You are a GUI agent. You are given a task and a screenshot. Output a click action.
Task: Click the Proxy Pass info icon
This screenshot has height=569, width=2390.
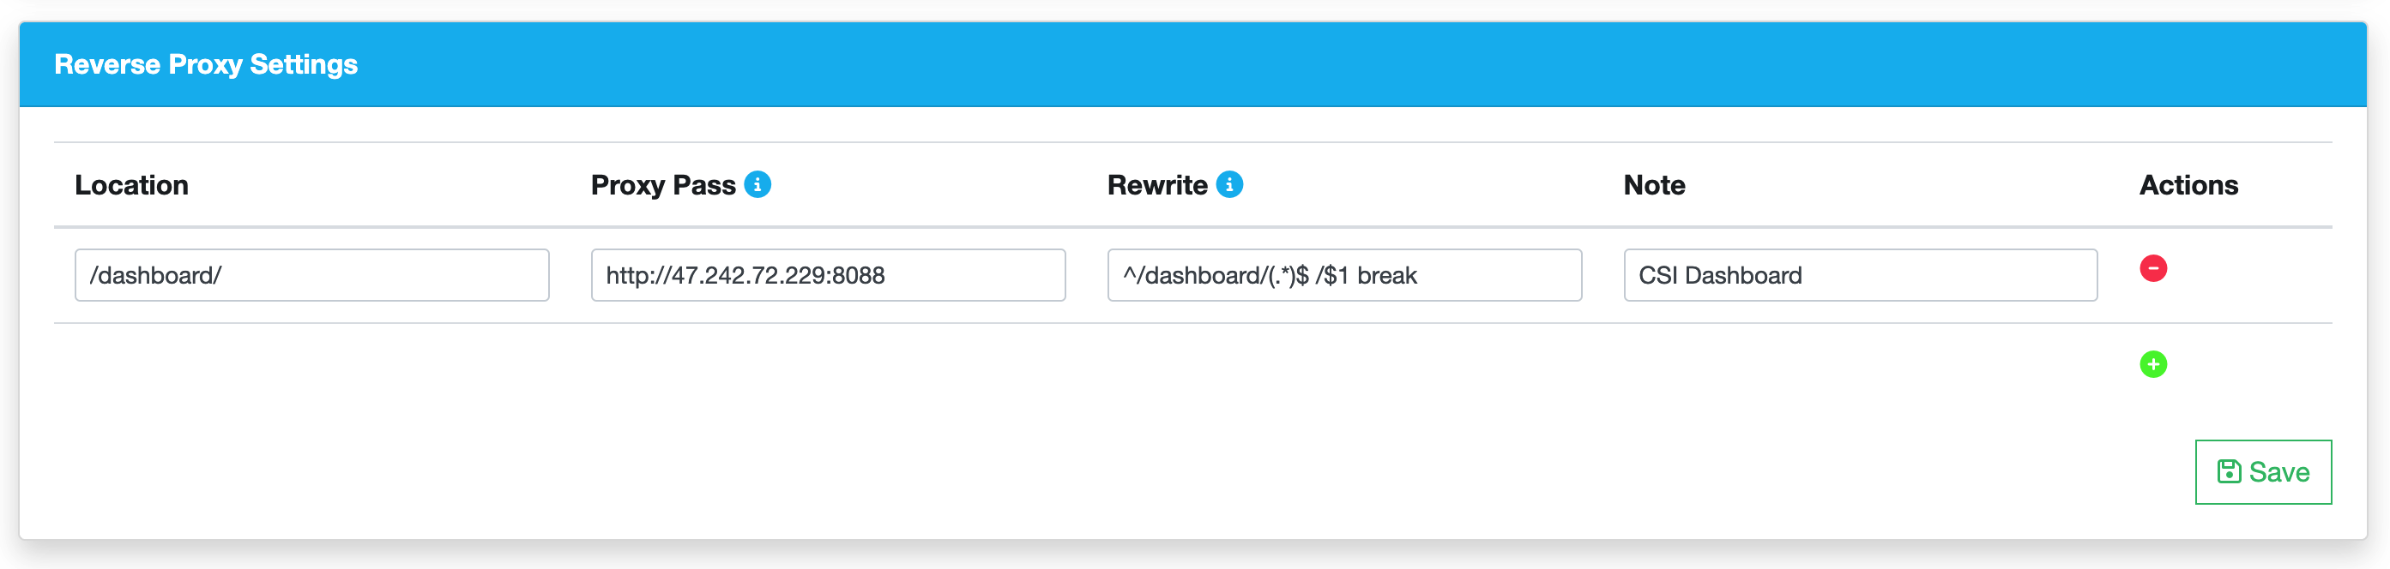click(x=757, y=184)
